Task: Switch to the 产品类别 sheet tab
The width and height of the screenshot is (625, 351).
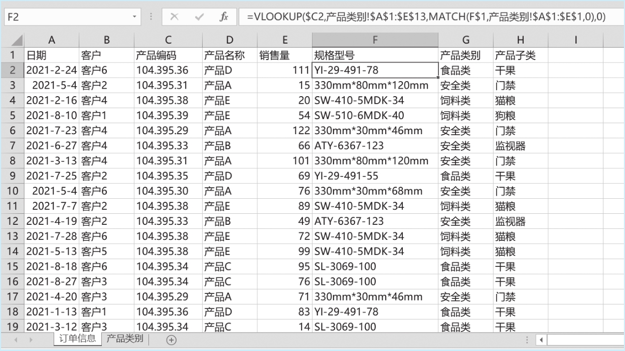Action: coord(124,339)
